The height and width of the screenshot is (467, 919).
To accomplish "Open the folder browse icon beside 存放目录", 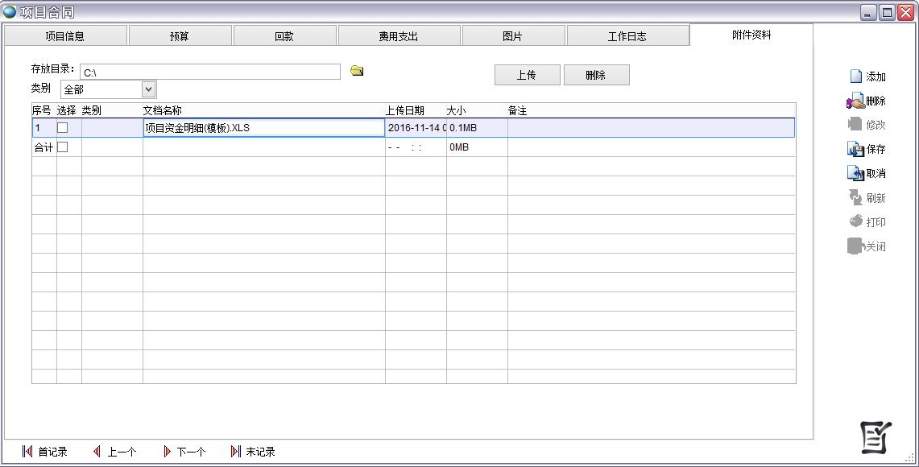I will point(356,71).
